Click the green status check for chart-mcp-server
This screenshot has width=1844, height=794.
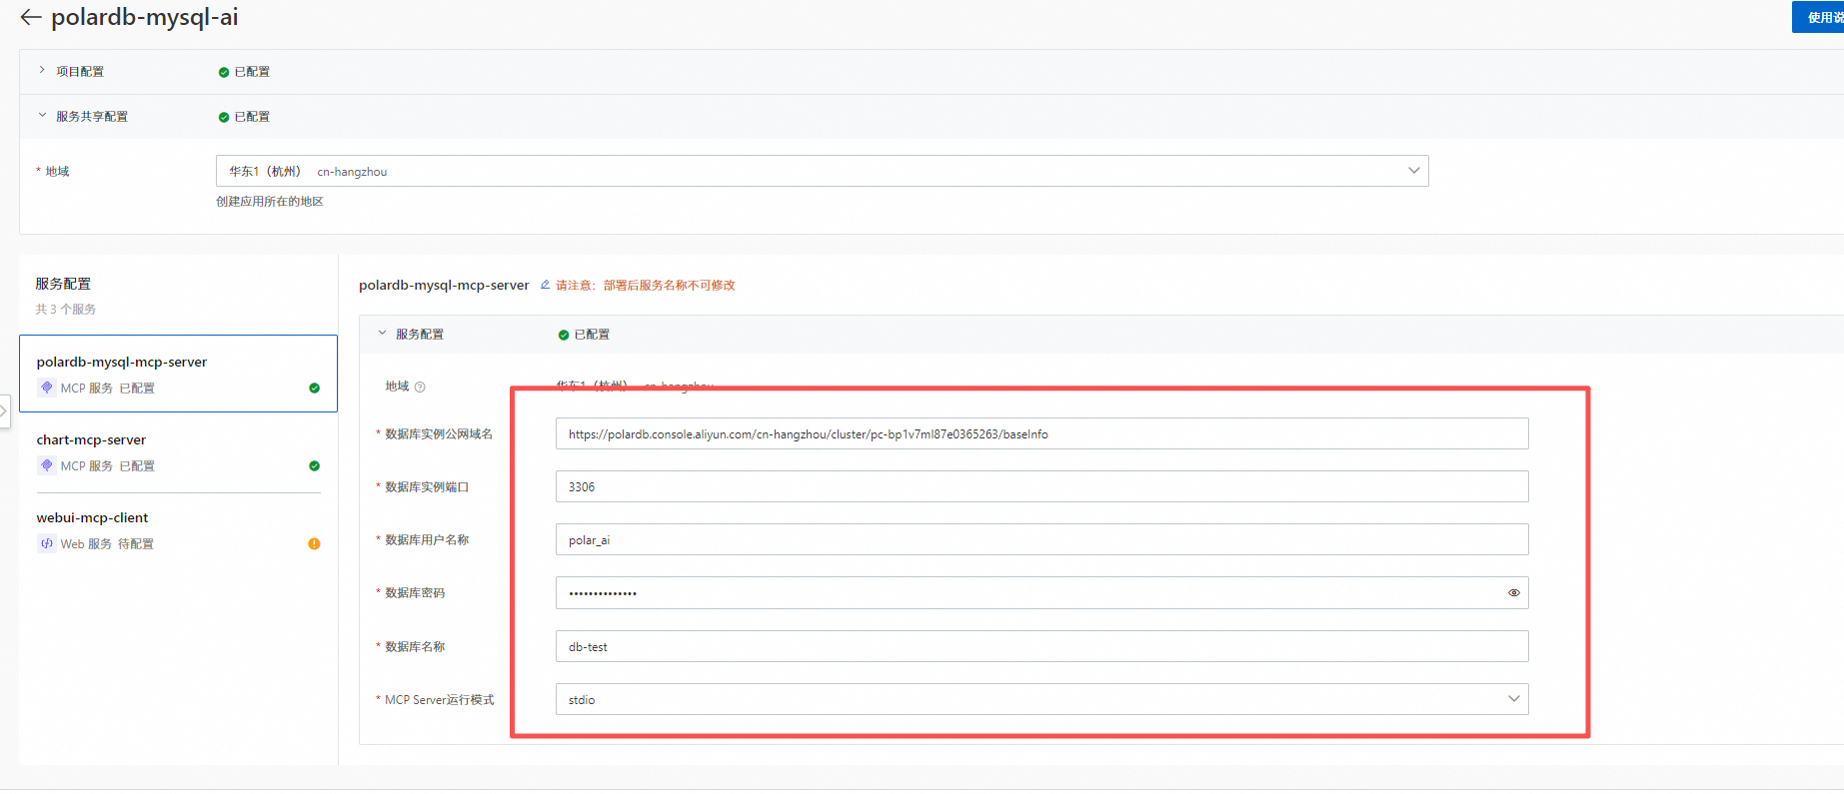click(x=315, y=465)
